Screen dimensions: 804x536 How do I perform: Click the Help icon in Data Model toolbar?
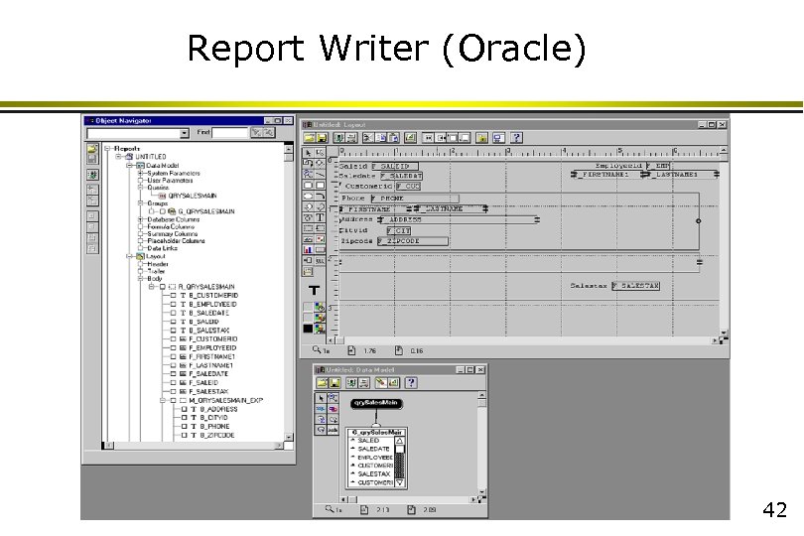pos(411,382)
